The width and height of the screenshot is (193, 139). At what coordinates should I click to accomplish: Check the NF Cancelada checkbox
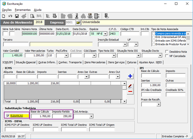(x=167, y=56)
